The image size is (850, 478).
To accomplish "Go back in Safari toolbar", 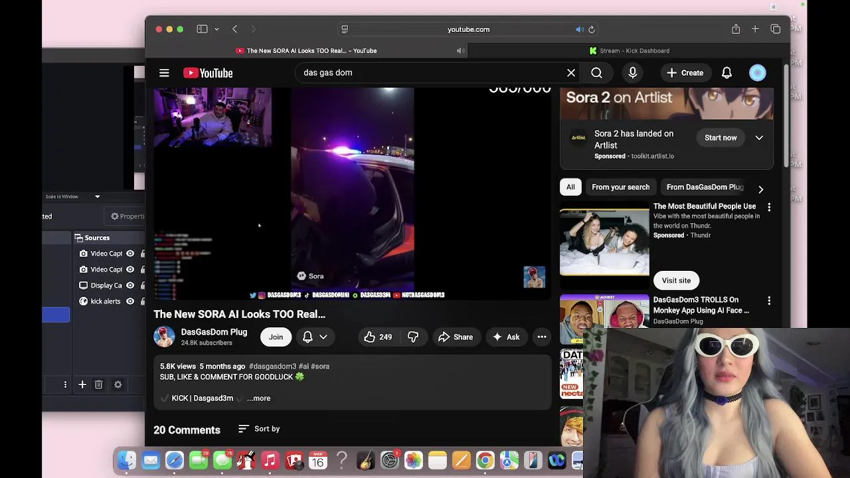I will point(234,29).
